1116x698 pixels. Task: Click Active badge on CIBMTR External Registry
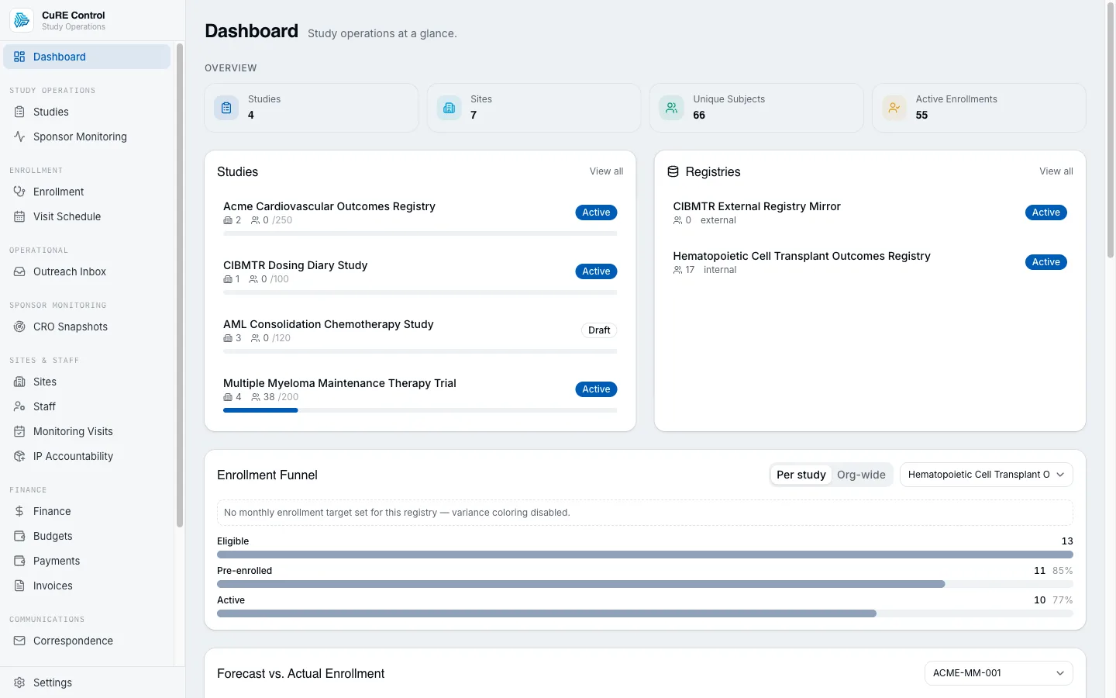pos(1045,213)
